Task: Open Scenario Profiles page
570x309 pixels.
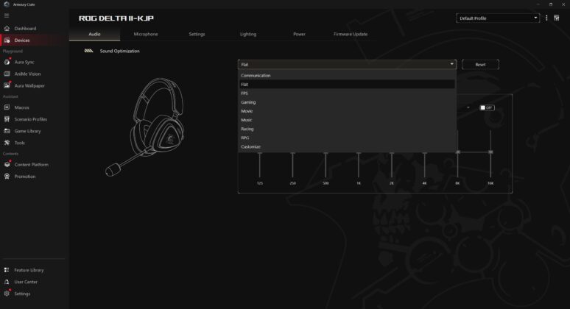Action: (30, 119)
